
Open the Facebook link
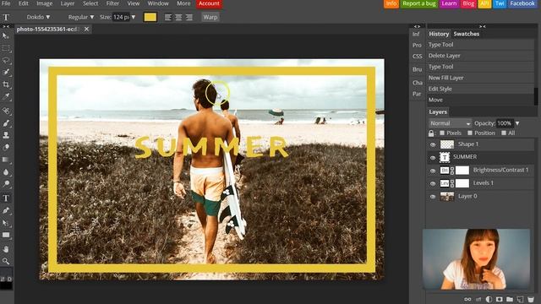pyautogui.click(x=522, y=3)
